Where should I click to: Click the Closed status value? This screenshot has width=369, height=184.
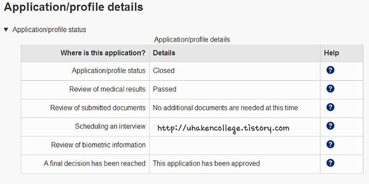[x=164, y=71]
